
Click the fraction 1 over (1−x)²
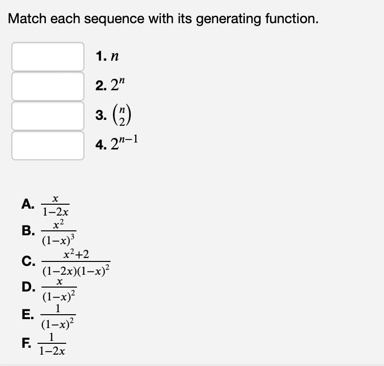click(x=58, y=316)
